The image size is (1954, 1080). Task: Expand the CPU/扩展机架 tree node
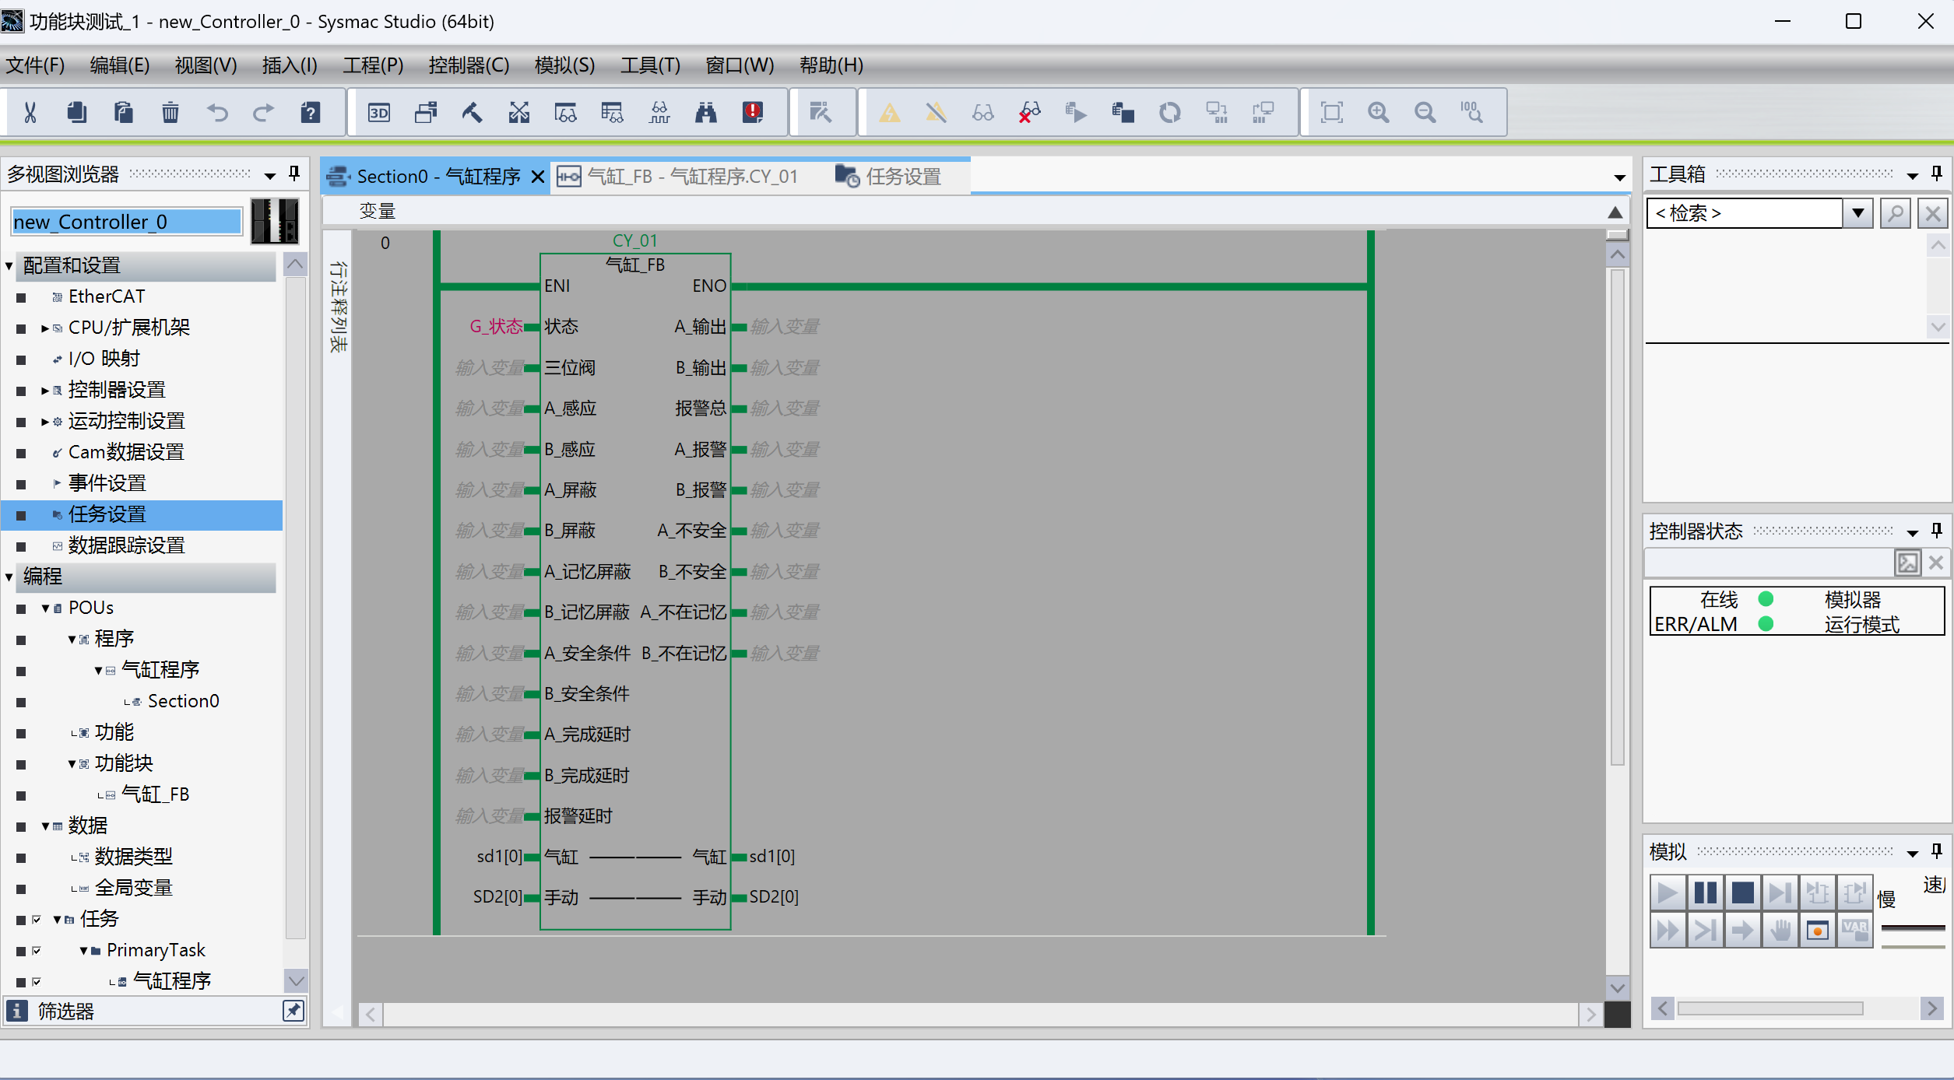click(45, 328)
